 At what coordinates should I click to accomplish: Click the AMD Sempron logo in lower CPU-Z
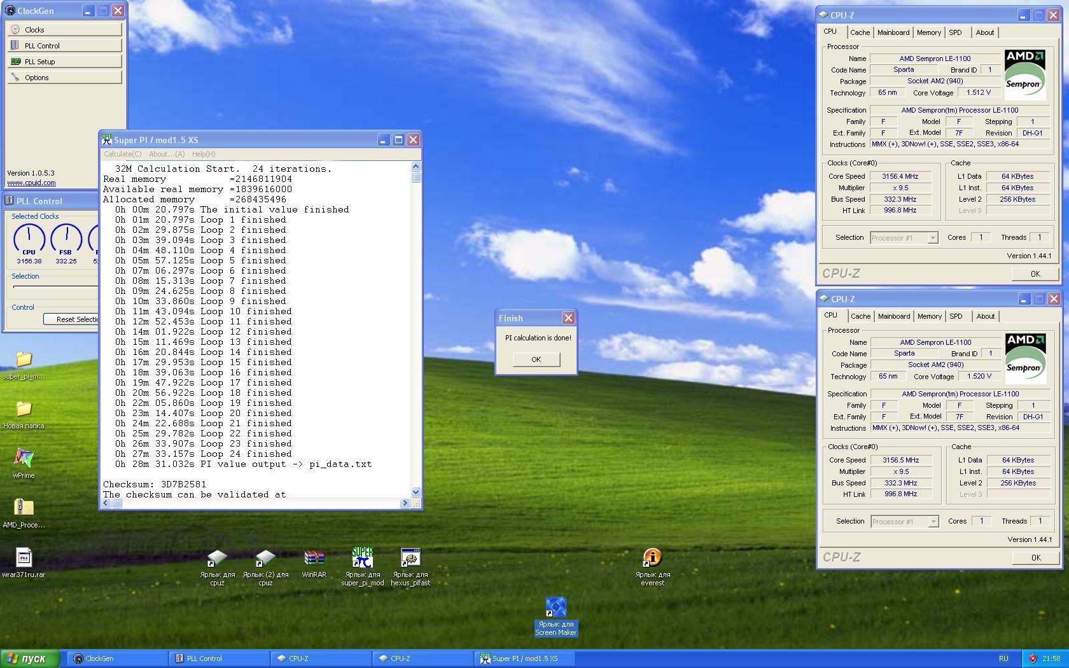pyautogui.click(x=1025, y=358)
